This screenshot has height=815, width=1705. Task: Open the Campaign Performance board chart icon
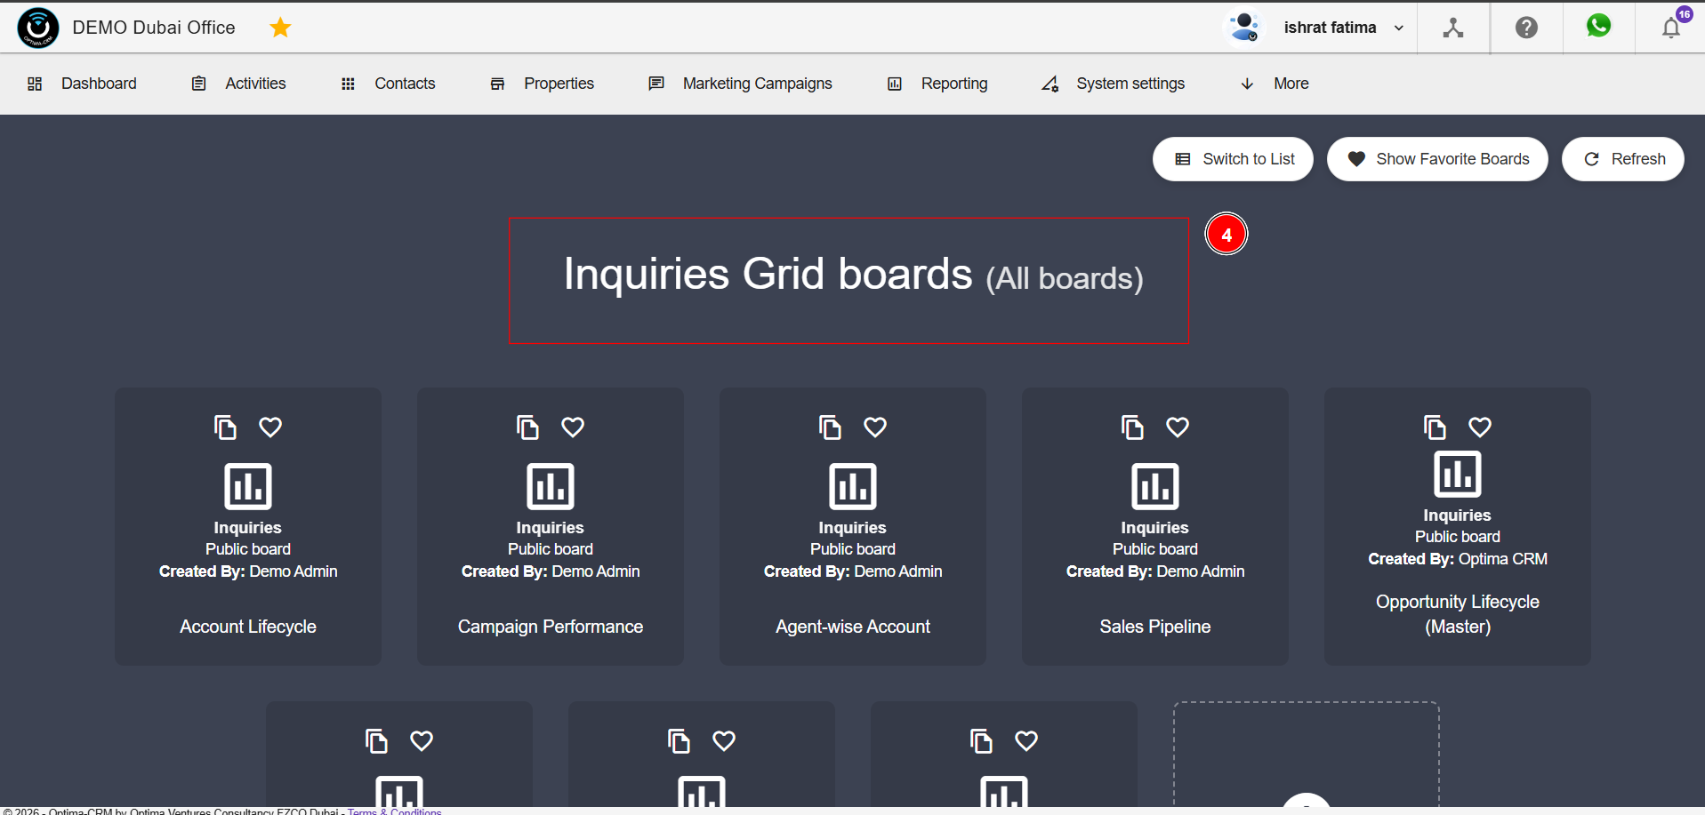551,486
